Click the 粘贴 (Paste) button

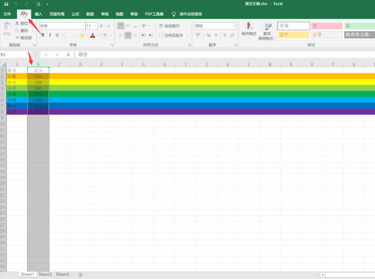point(7,29)
